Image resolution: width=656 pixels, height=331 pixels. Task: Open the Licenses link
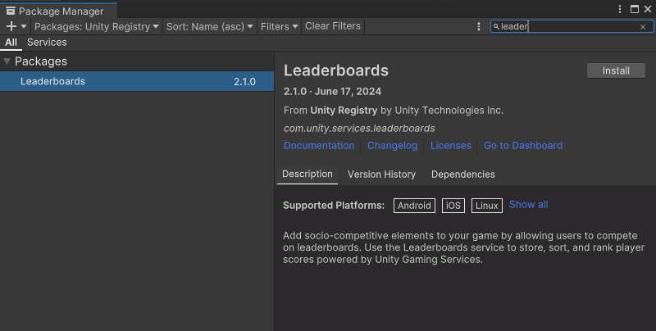pyautogui.click(x=450, y=146)
